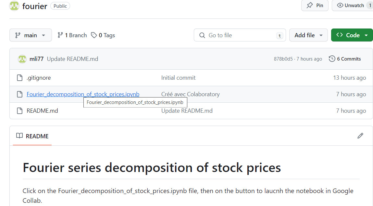Open Fourier_decomposition_of_stock_prices.ipynb

(83, 94)
